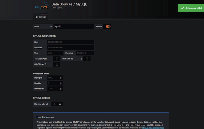Click the Datasource added notification checkmark
Viewport: 204px width, 129px height.
point(182,8)
